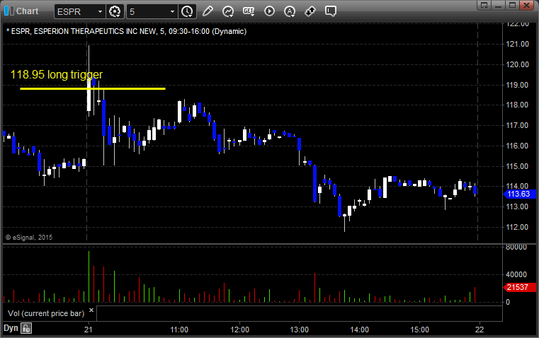The width and height of the screenshot is (539, 338).
Task: Click the blue 113.63 current price marker
Action: click(x=518, y=194)
